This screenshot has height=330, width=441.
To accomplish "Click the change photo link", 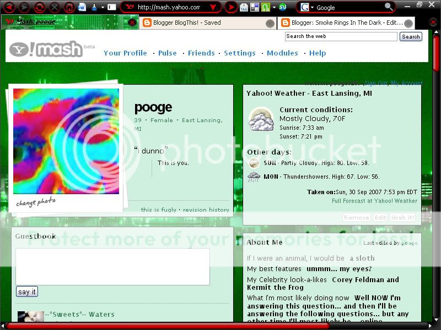I will pos(36,201).
